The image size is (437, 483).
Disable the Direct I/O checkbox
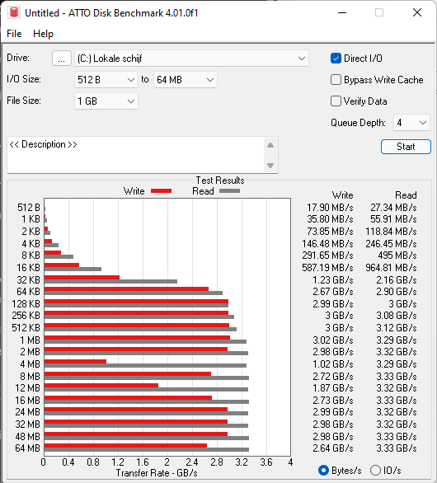coord(336,59)
